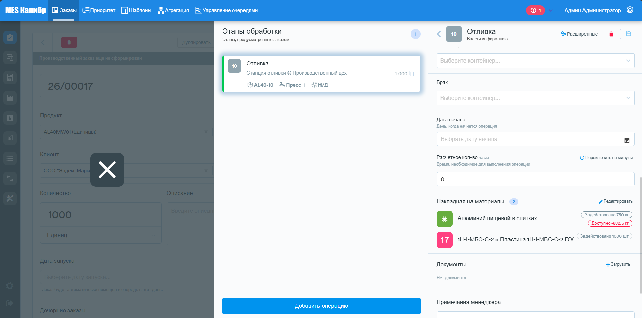Open the Агрегация tab

[x=173, y=10]
